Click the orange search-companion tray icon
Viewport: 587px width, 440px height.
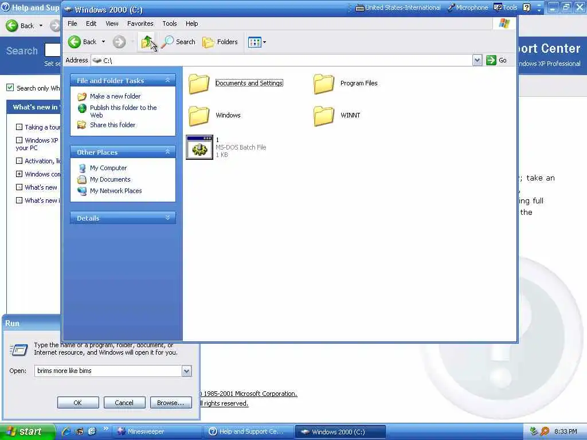[545, 431]
